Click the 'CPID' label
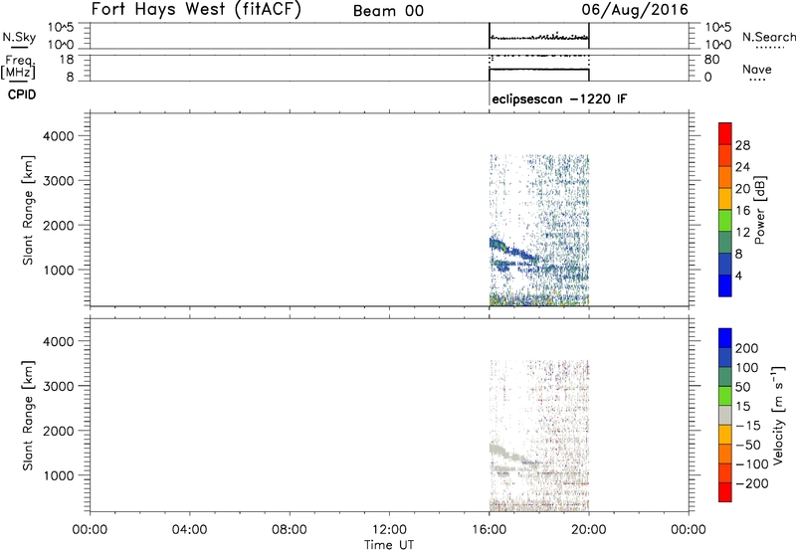 coord(22,94)
